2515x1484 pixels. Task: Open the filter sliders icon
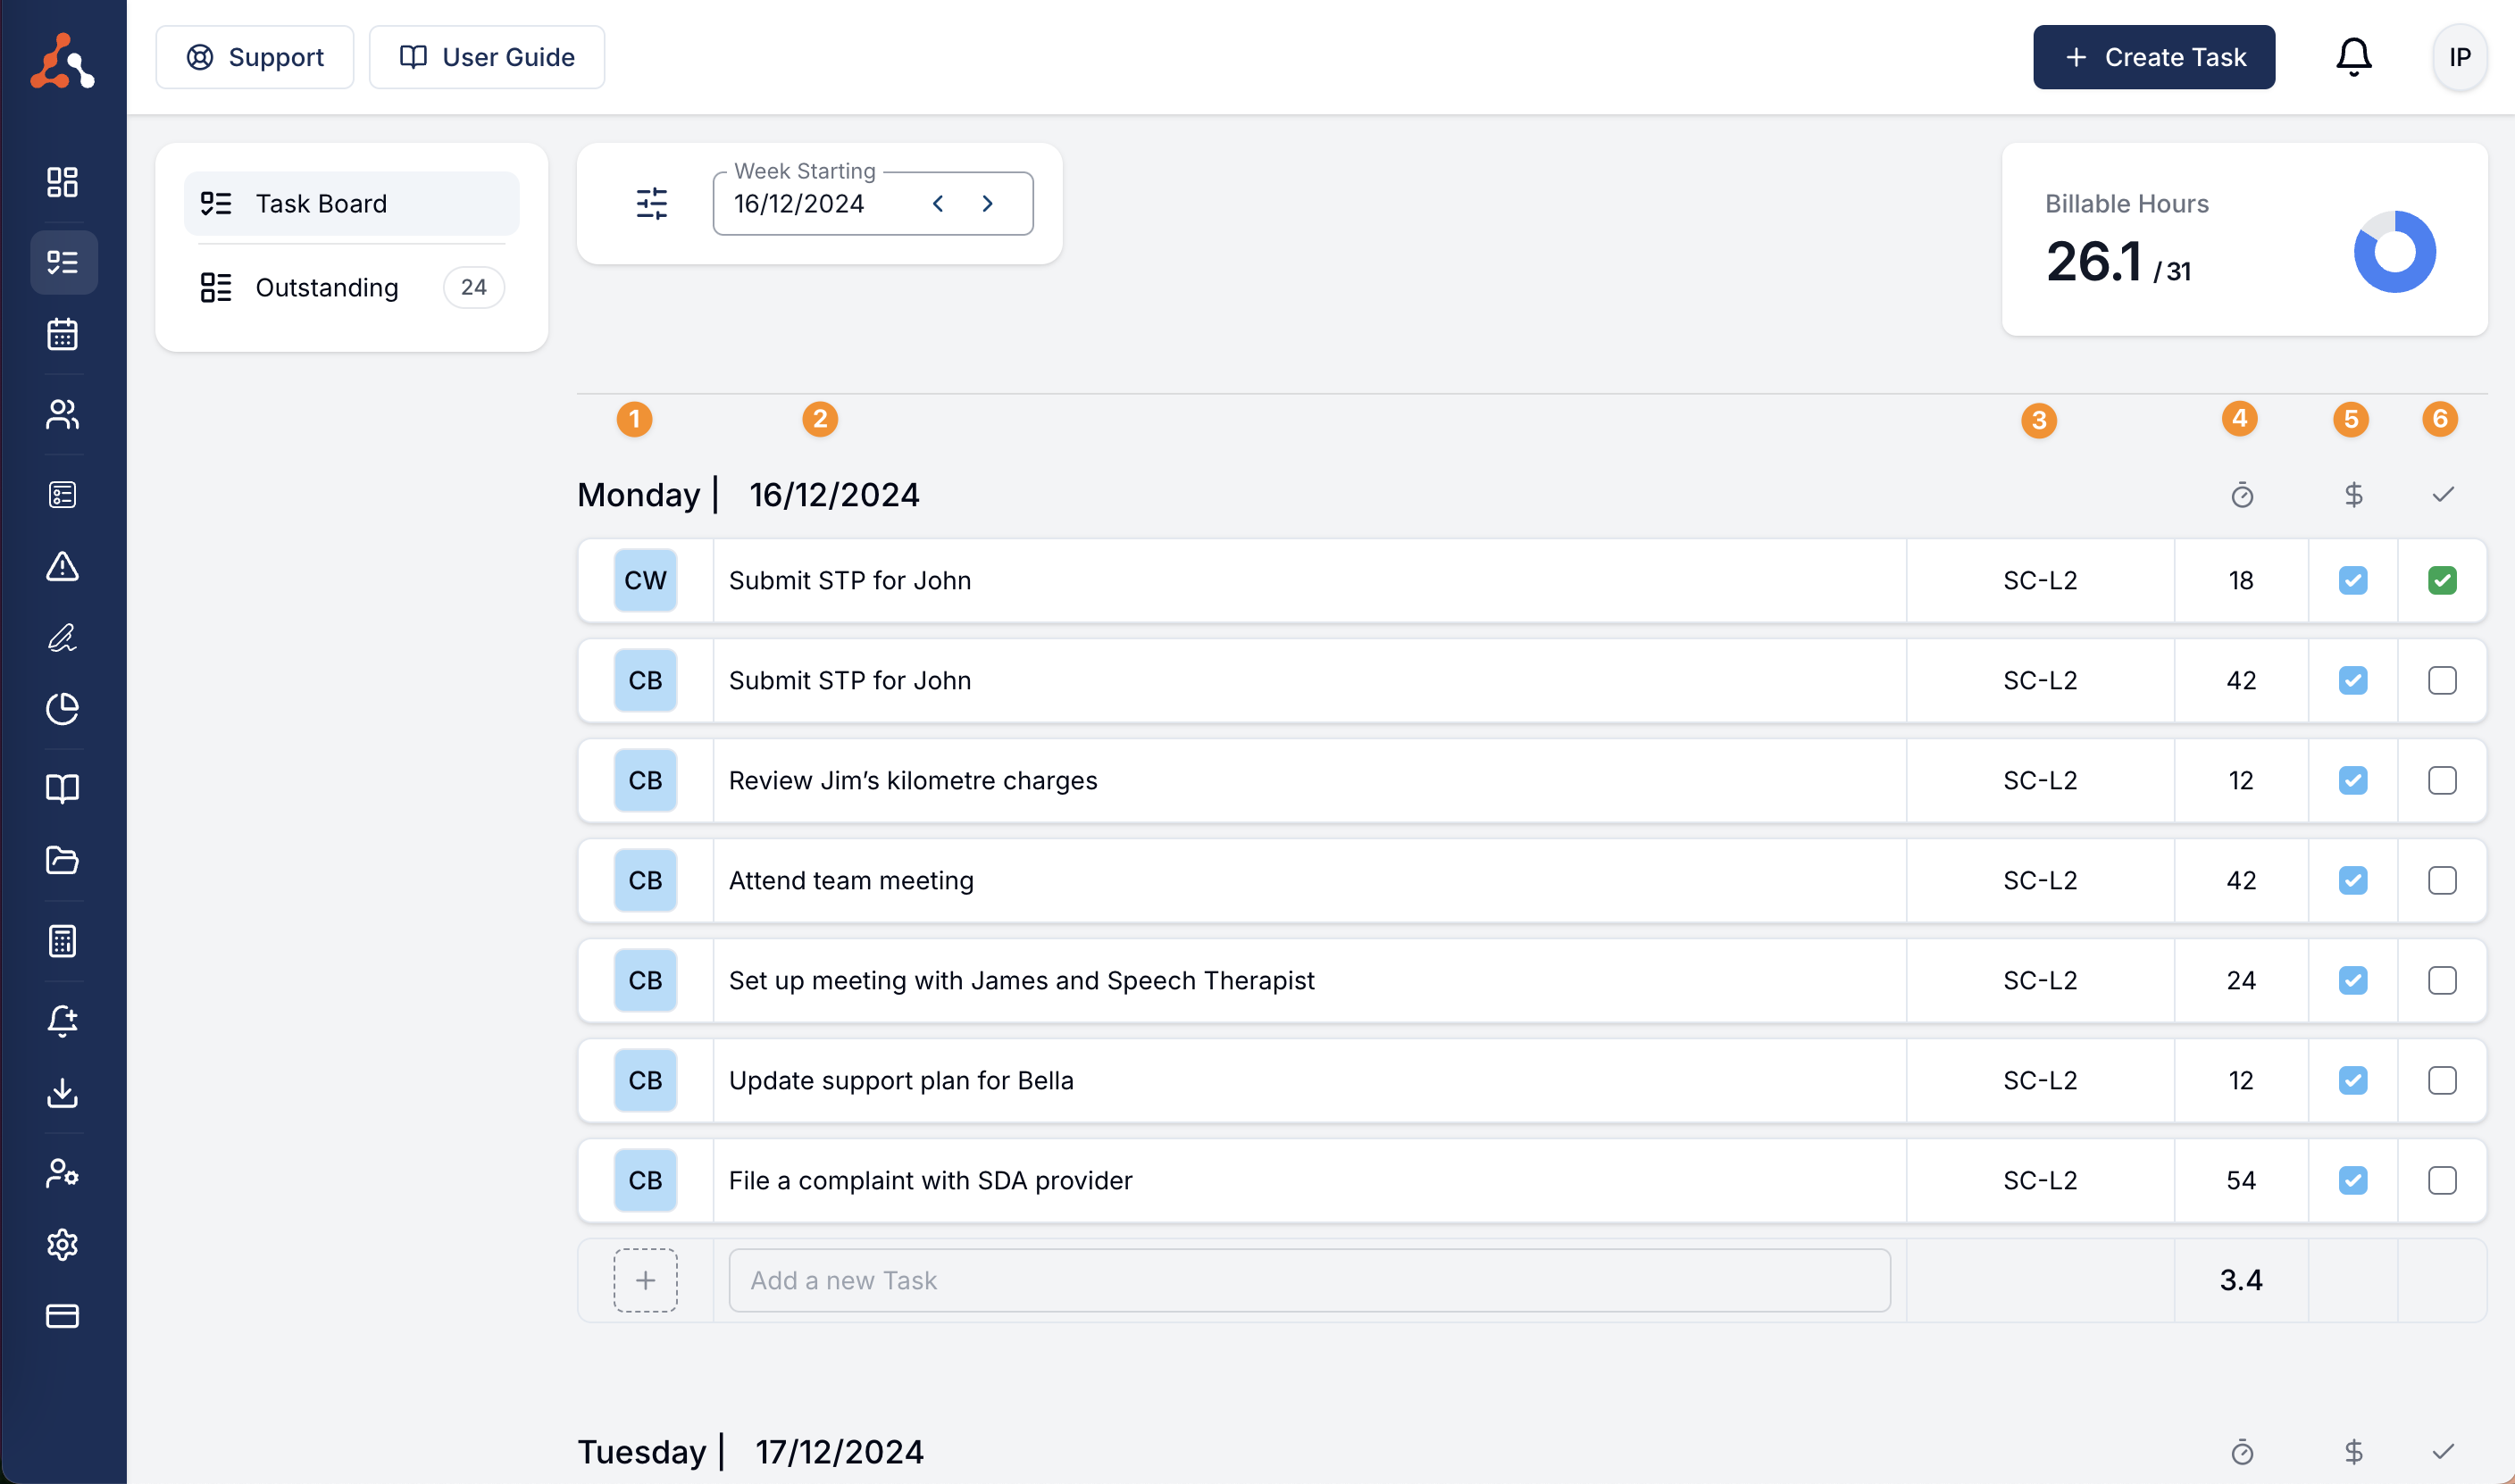(x=652, y=203)
